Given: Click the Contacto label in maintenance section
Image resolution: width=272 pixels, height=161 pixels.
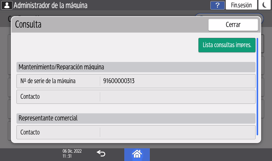Looking at the screenshot, I should (x=30, y=97).
